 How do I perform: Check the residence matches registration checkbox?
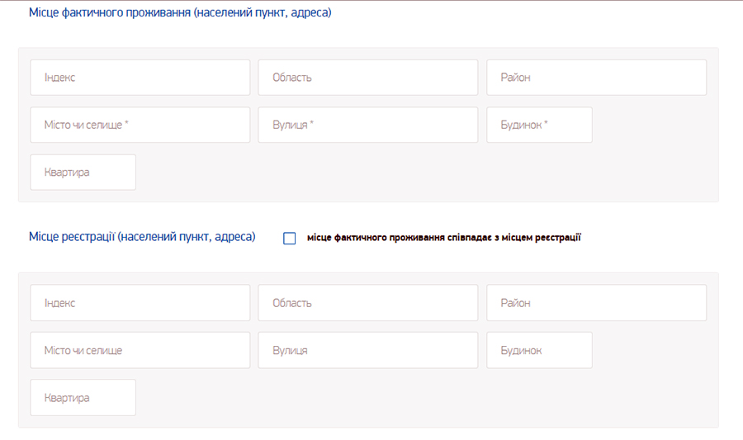pyautogui.click(x=289, y=238)
